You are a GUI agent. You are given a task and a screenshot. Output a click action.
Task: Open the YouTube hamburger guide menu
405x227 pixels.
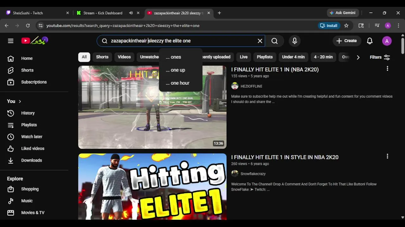(x=10, y=41)
